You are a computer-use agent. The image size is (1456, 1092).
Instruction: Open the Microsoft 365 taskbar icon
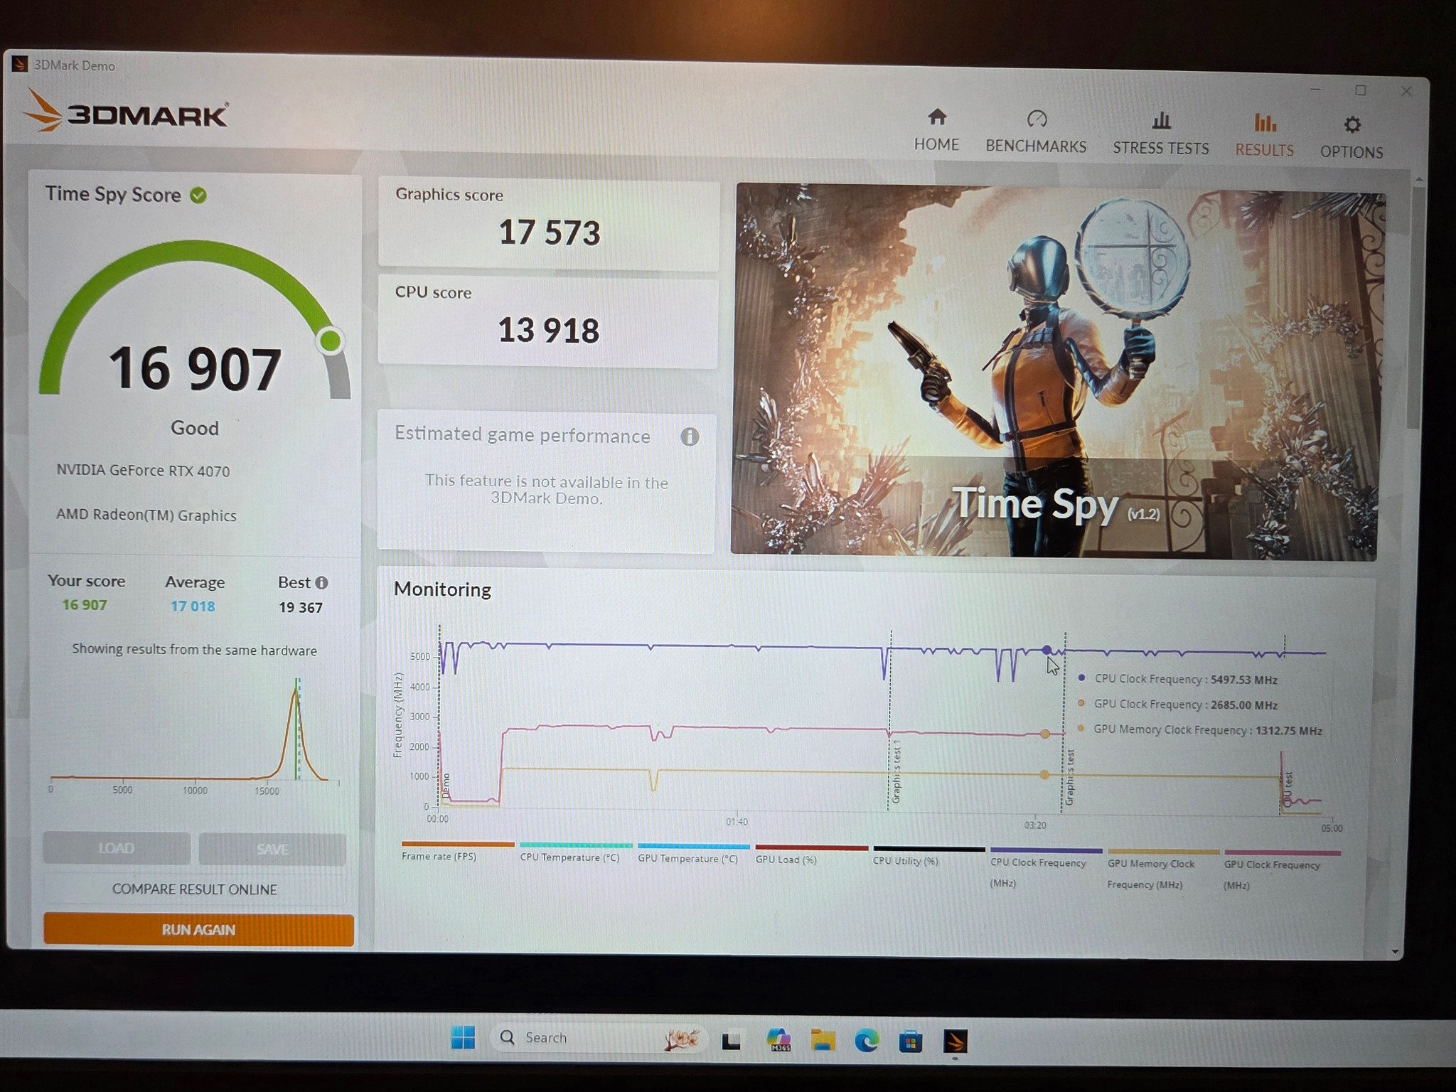(x=779, y=1040)
